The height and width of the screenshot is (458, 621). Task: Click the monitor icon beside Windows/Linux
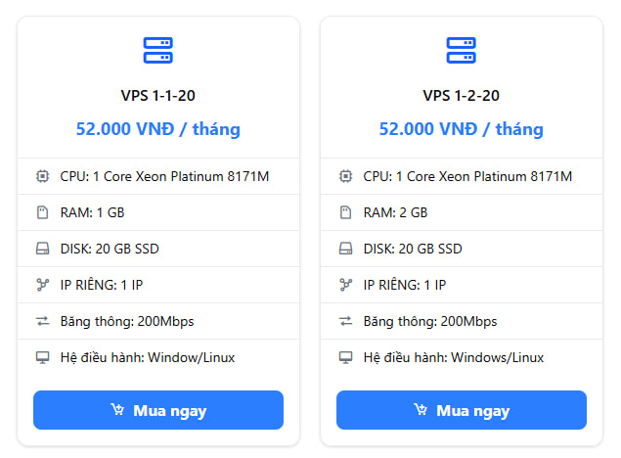click(x=345, y=357)
